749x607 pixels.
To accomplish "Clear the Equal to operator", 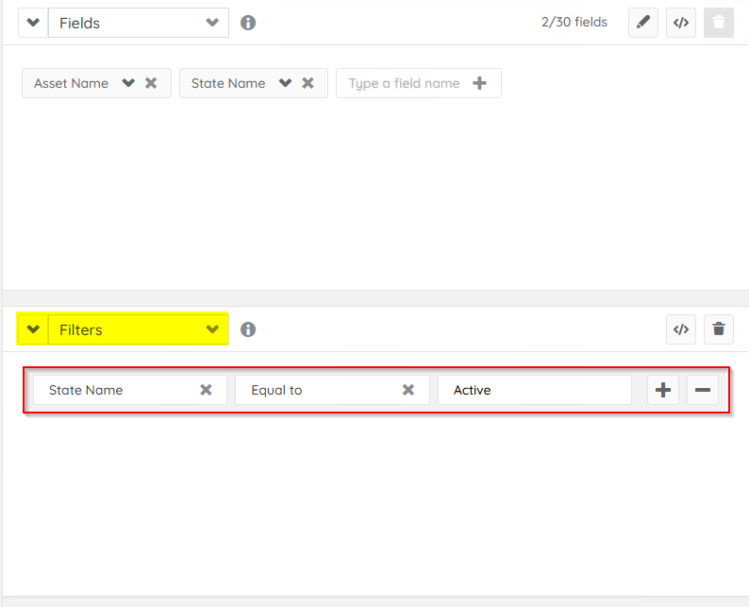I will click(408, 390).
